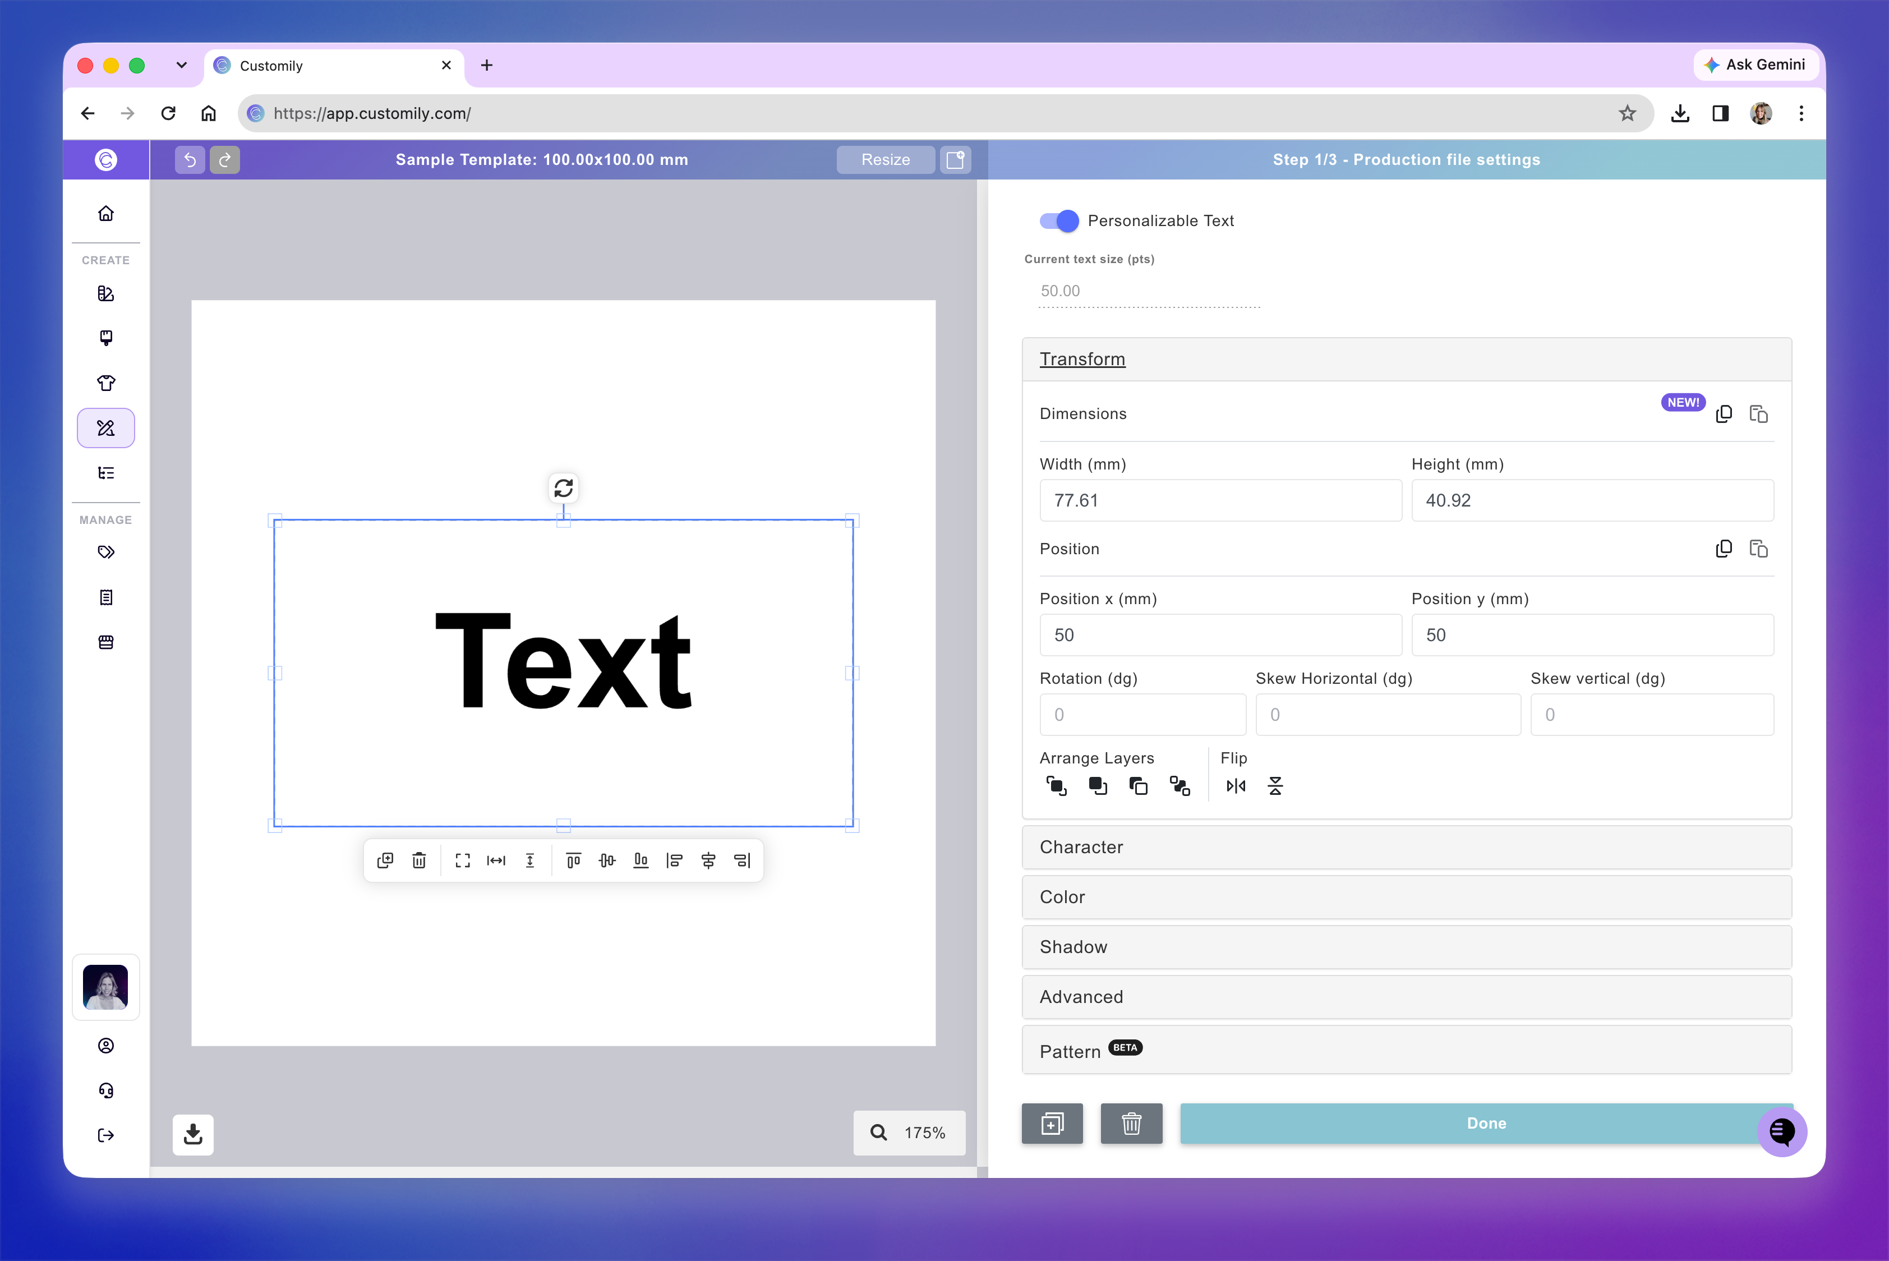
Task: Download the design using the bottom-left icon
Action: 193,1134
